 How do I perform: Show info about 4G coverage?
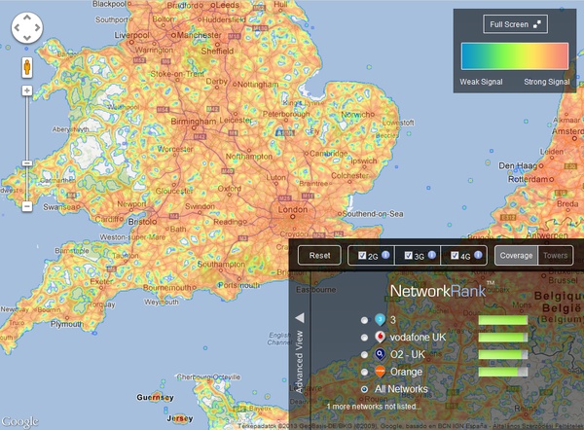(x=478, y=255)
